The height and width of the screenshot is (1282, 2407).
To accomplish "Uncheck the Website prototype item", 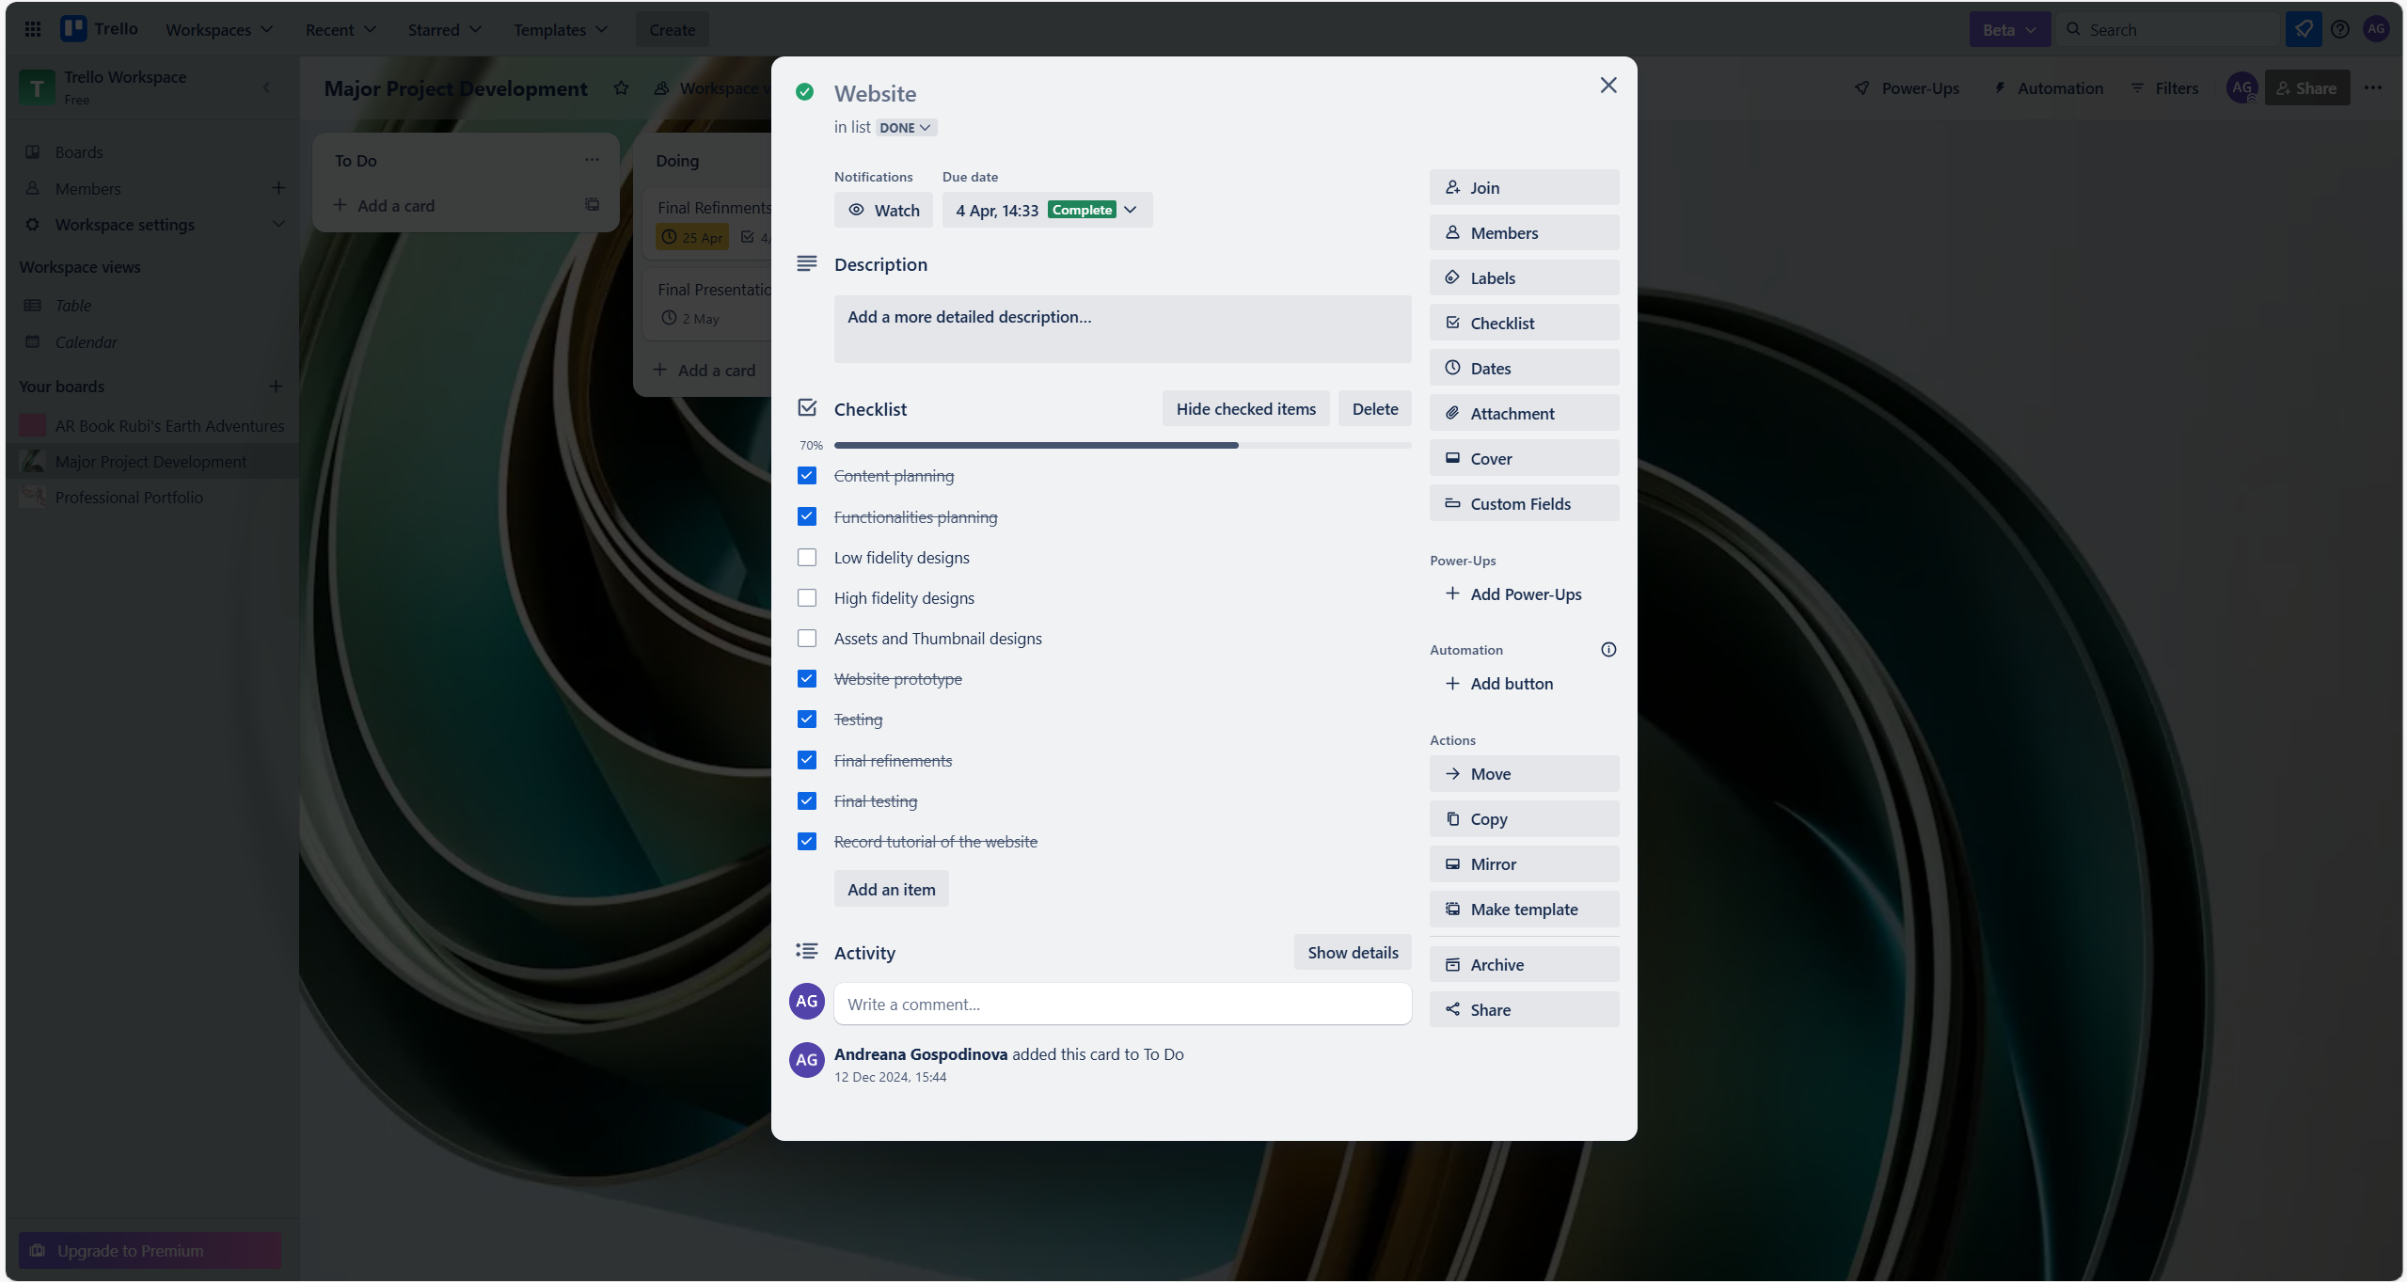I will coord(807,679).
